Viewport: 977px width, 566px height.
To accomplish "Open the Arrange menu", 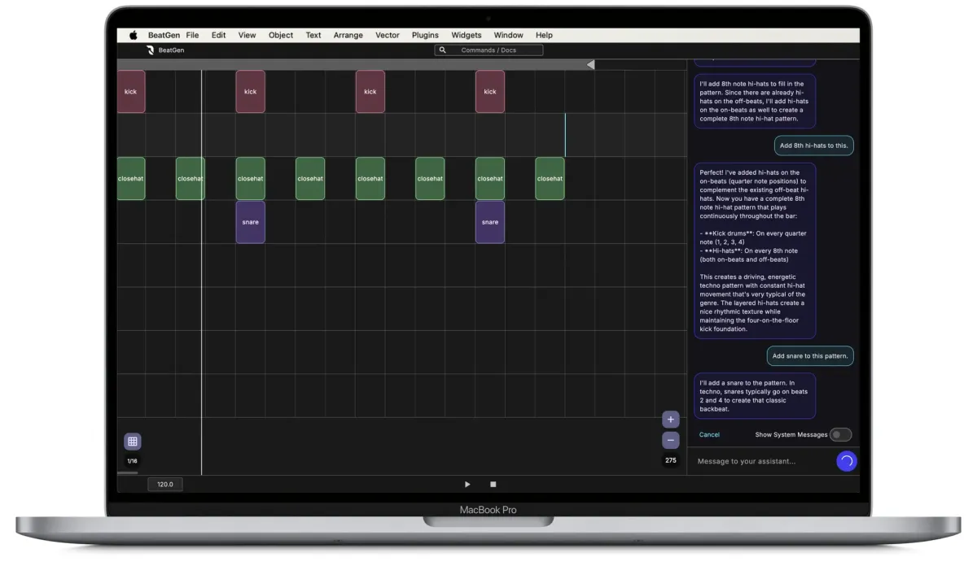I will click(348, 35).
